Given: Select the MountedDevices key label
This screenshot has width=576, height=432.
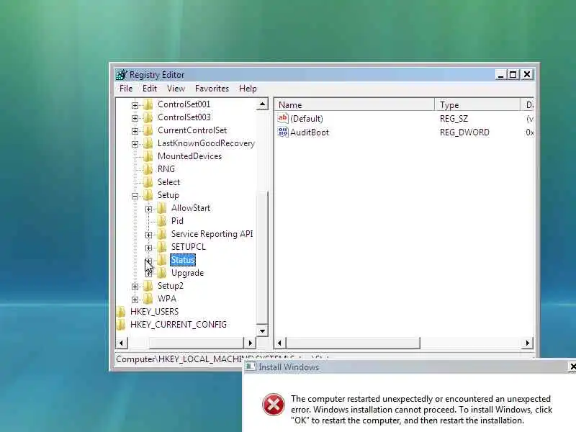Looking at the screenshot, I should click(189, 156).
